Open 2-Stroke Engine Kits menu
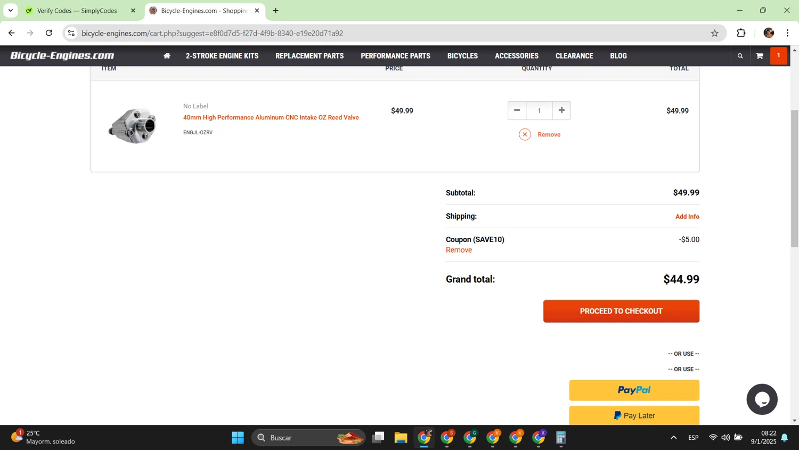The image size is (799, 450). click(222, 56)
